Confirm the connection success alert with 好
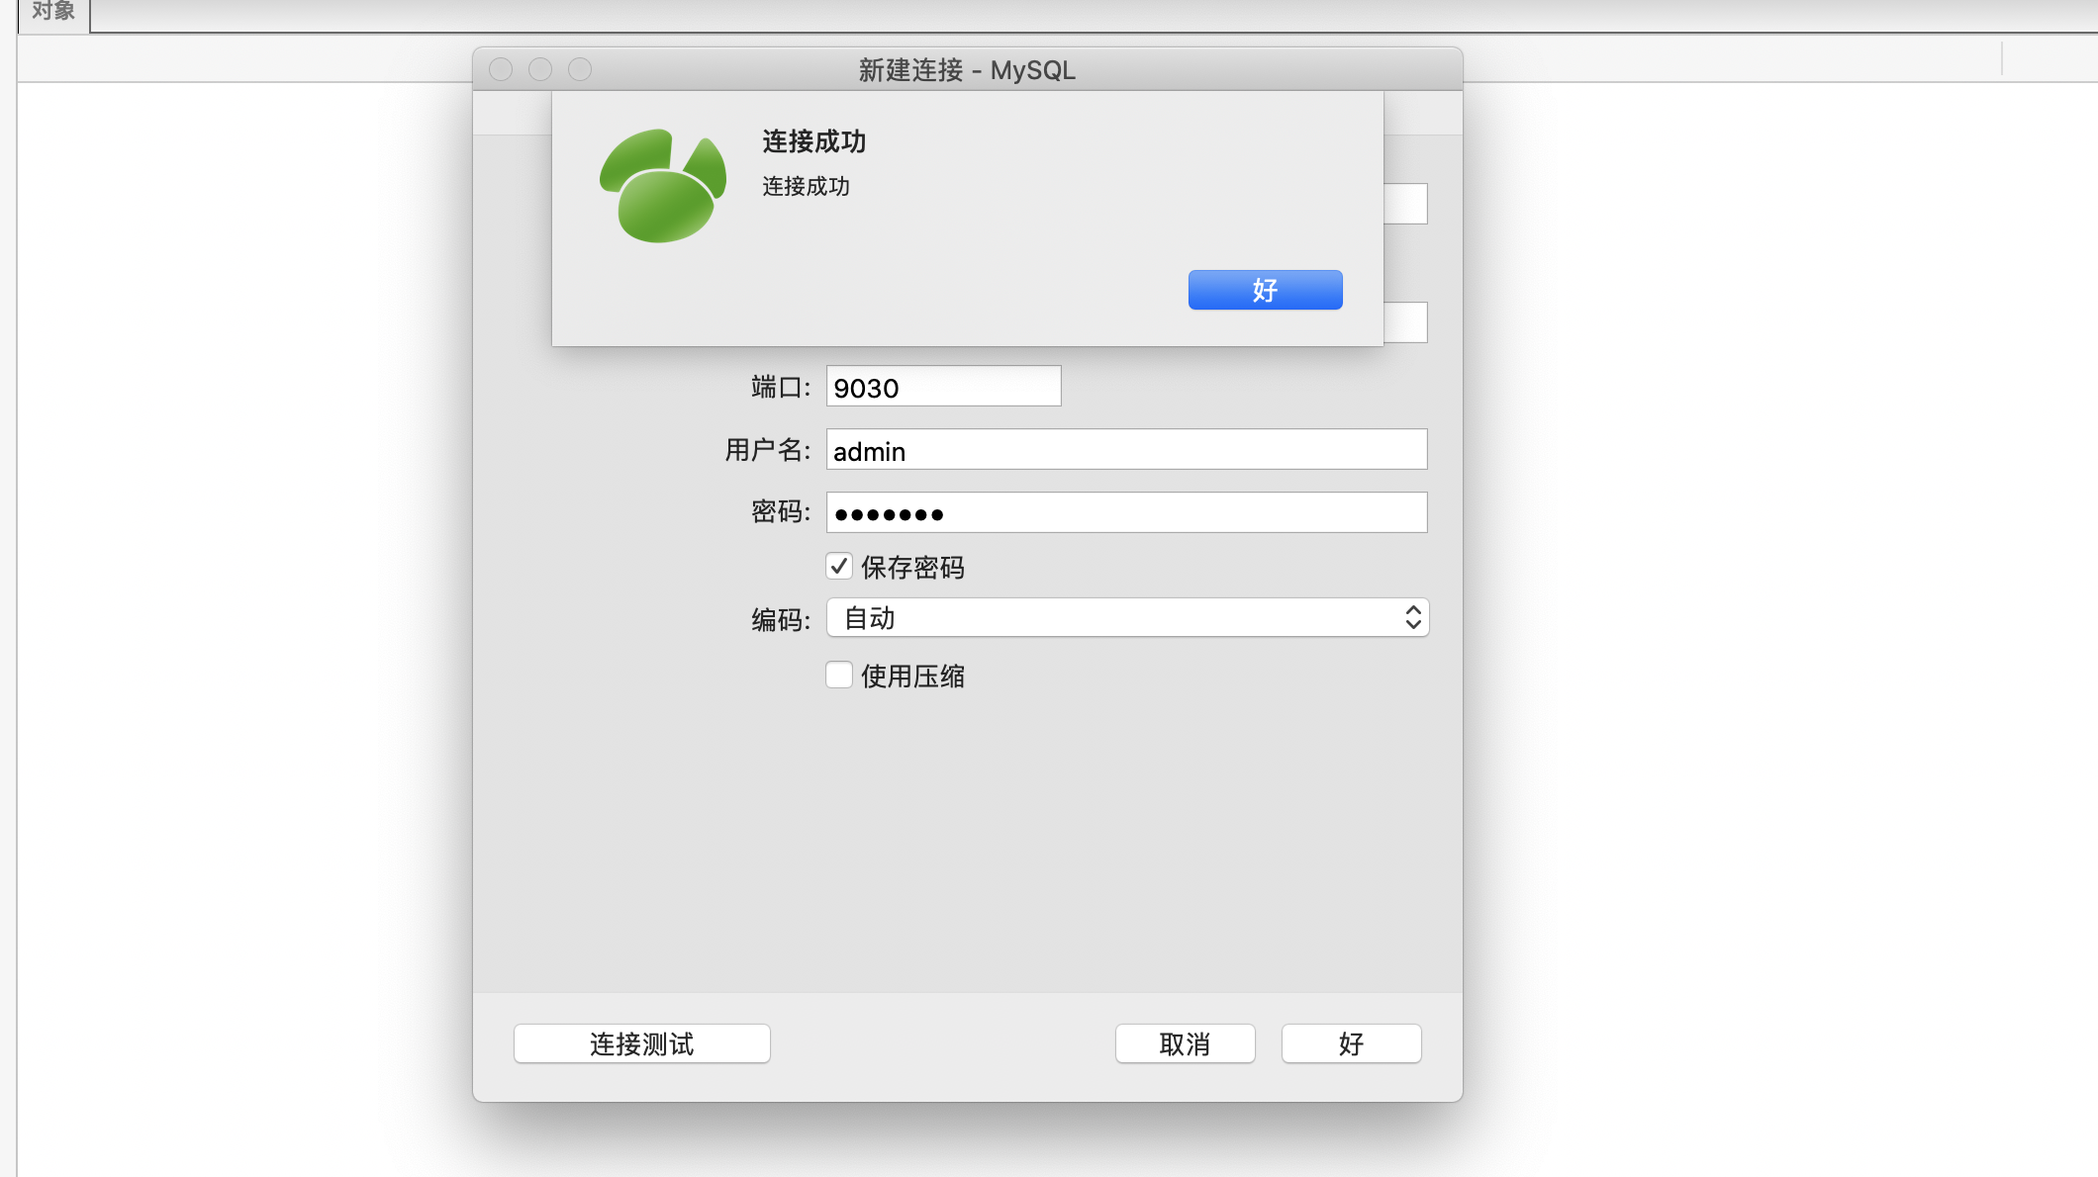This screenshot has width=2098, height=1177. 1265,290
